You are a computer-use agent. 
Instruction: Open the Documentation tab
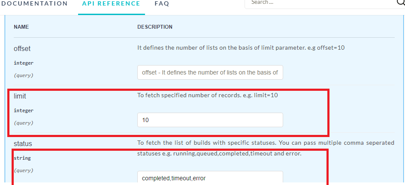[34, 3]
